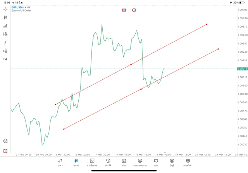Open the ประวัติ (History) tab
This screenshot has width=248, height=173.
pyautogui.click(x=108, y=163)
